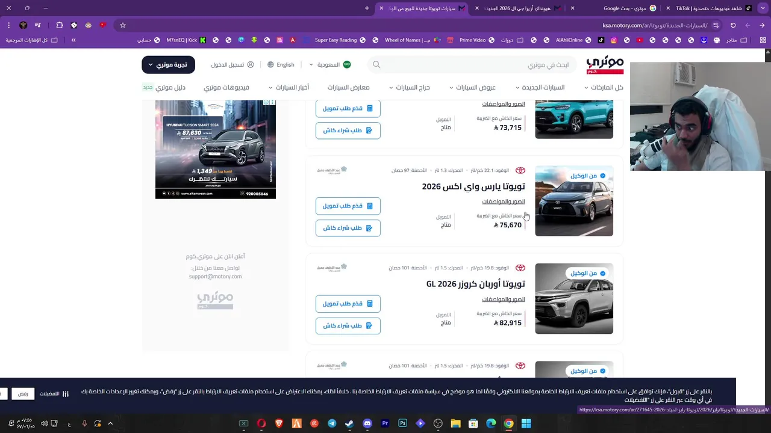The width and height of the screenshot is (771, 433).
Task: Open the كل الإشارات المرجعية bookmarks folder
Action: pyautogui.click(x=31, y=40)
